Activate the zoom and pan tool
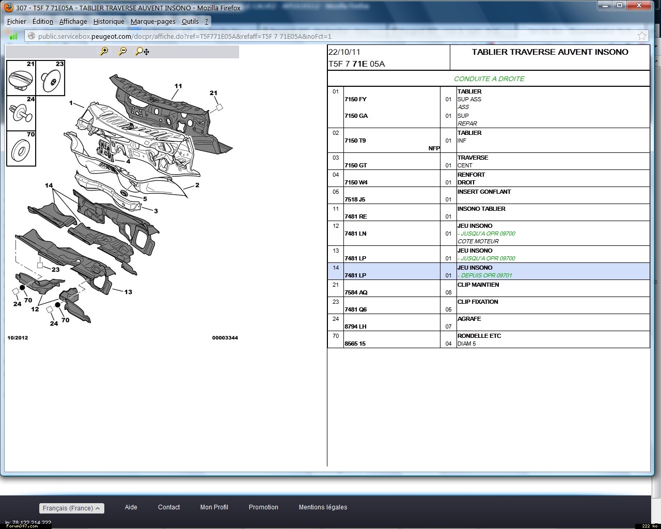The height and width of the screenshot is (529, 661). tap(142, 51)
